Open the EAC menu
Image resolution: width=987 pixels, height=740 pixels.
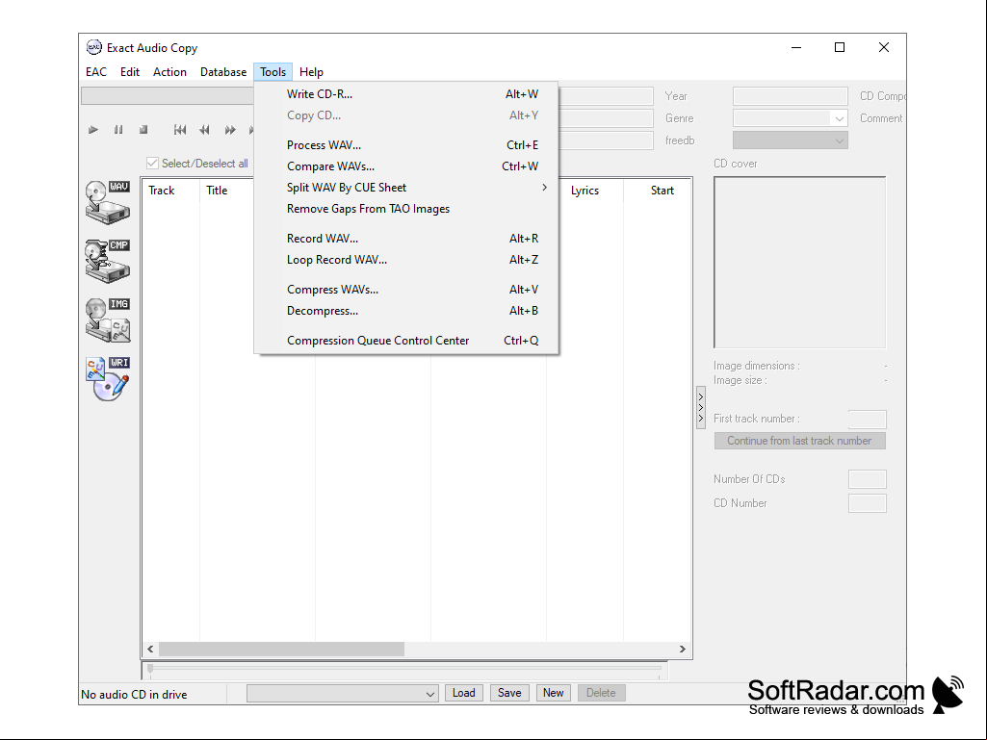(96, 72)
